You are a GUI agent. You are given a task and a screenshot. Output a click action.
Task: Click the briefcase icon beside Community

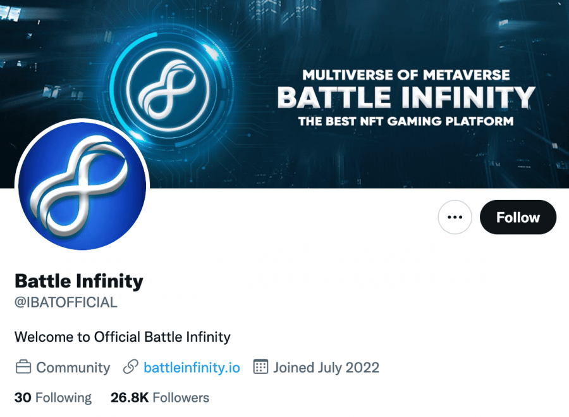click(x=23, y=367)
